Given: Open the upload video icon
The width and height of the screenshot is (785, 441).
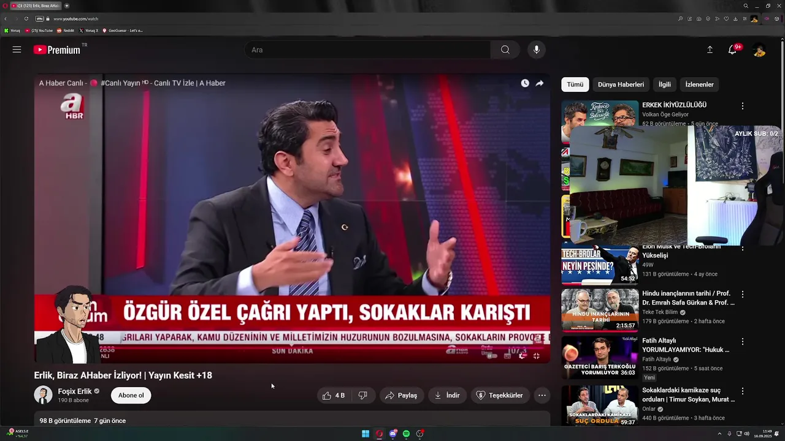Looking at the screenshot, I should (x=710, y=50).
